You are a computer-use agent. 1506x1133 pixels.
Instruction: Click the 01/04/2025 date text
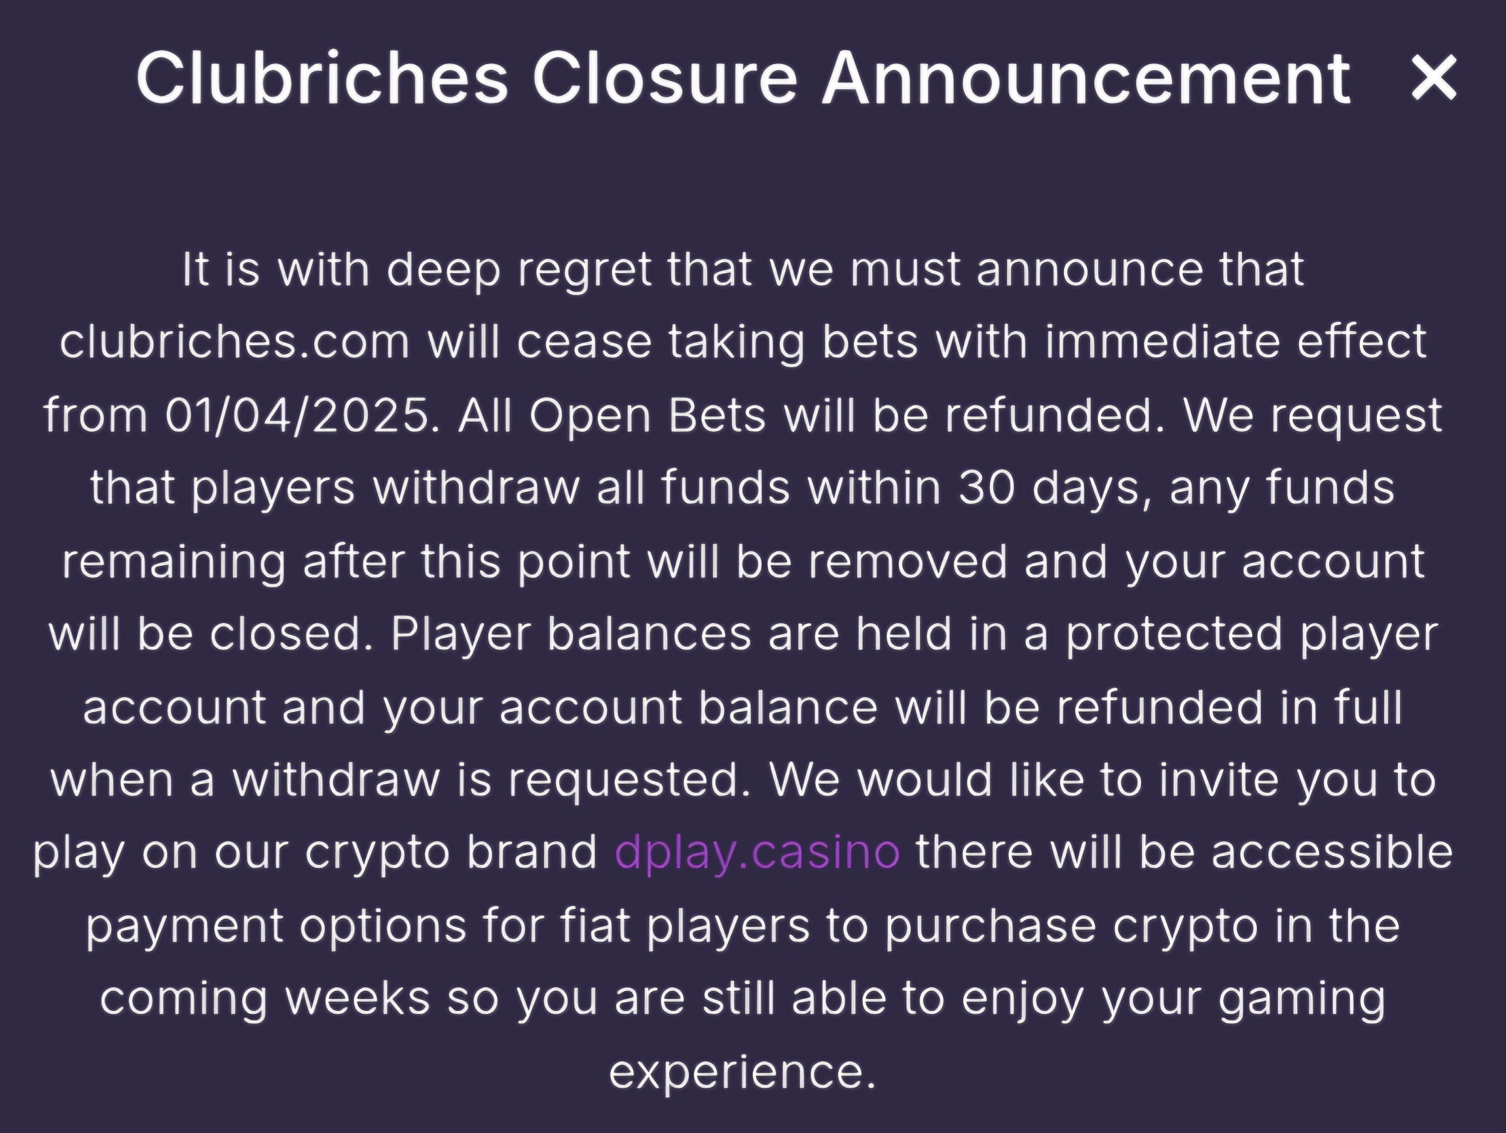point(302,415)
